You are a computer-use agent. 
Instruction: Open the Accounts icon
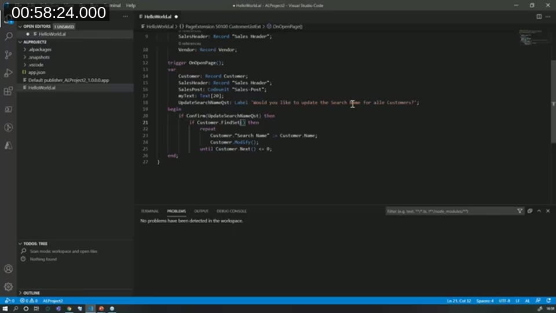pos(9,268)
